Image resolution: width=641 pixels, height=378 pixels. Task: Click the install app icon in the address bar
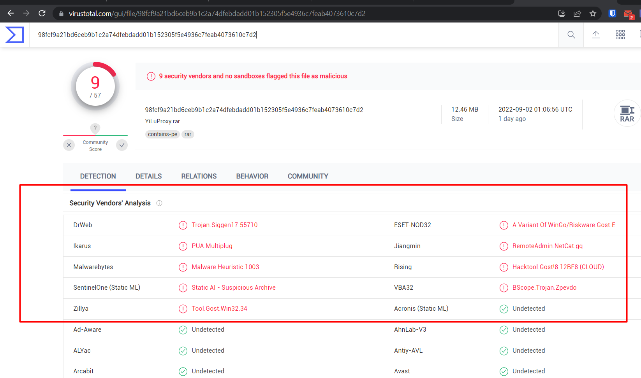tap(562, 14)
